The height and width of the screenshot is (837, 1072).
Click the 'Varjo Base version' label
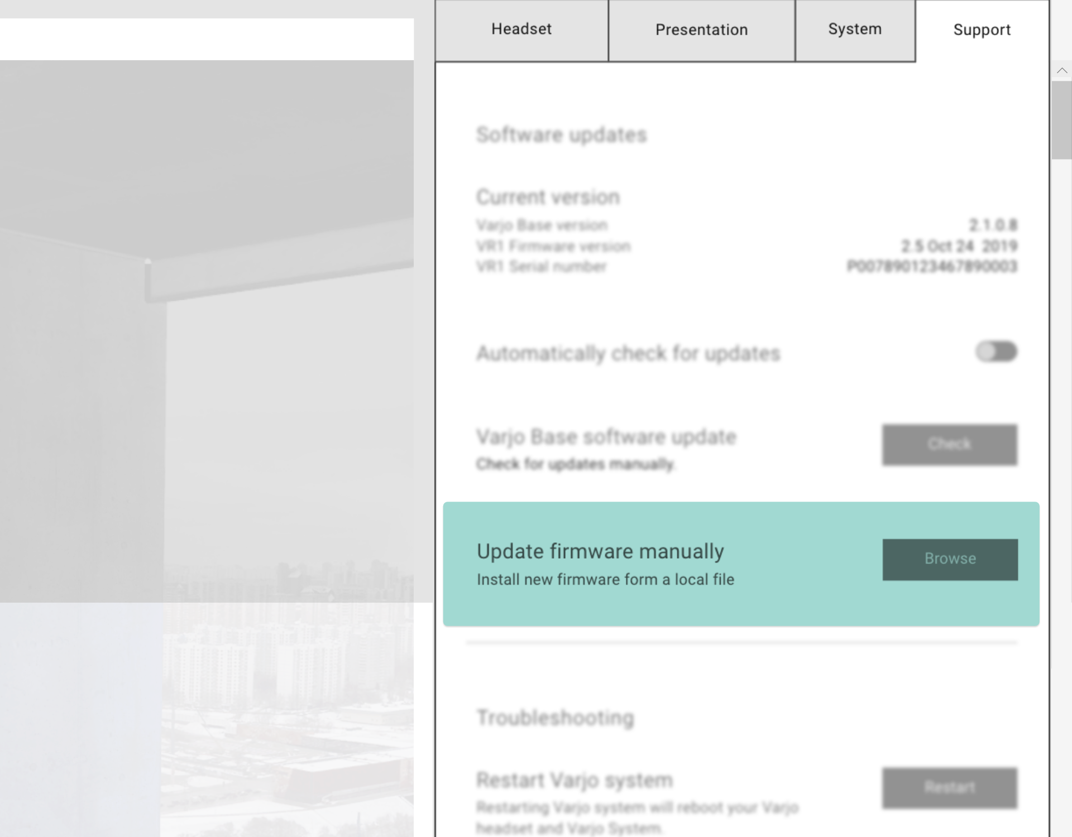point(542,225)
